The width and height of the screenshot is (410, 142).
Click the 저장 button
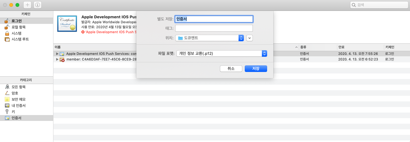(x=256, y=69)
